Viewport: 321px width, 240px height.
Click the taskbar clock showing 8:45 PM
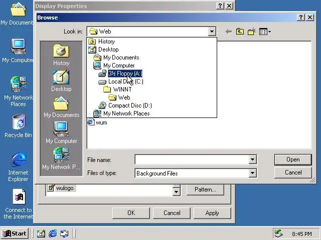tap(302, 234)
